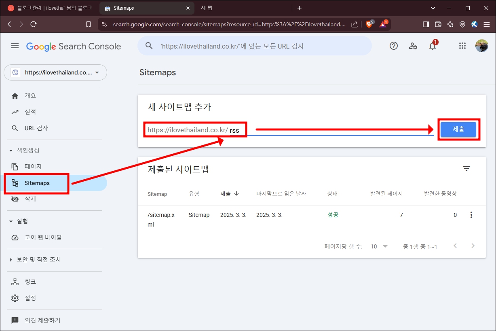Open users and permissions icon
The width and height of the screenshot is (496, 331).
point(413,46)
